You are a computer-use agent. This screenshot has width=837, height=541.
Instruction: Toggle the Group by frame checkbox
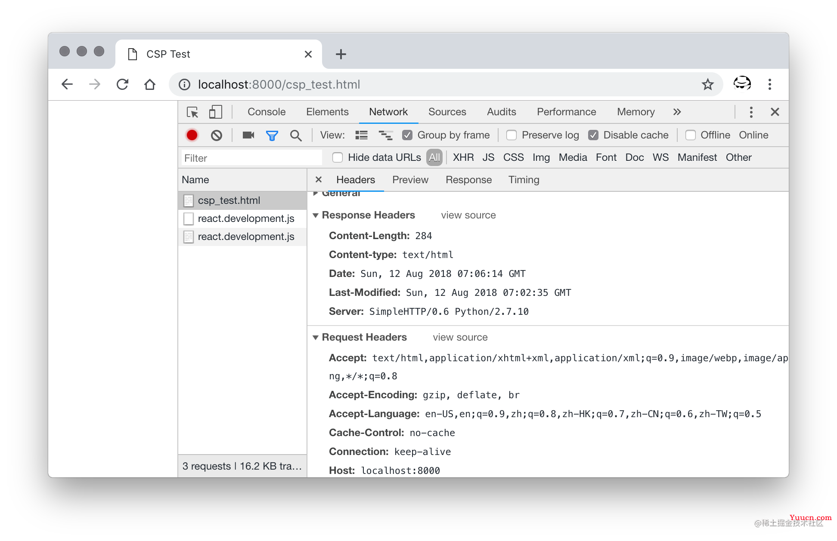pyautogui.click(x=406, y=135)
